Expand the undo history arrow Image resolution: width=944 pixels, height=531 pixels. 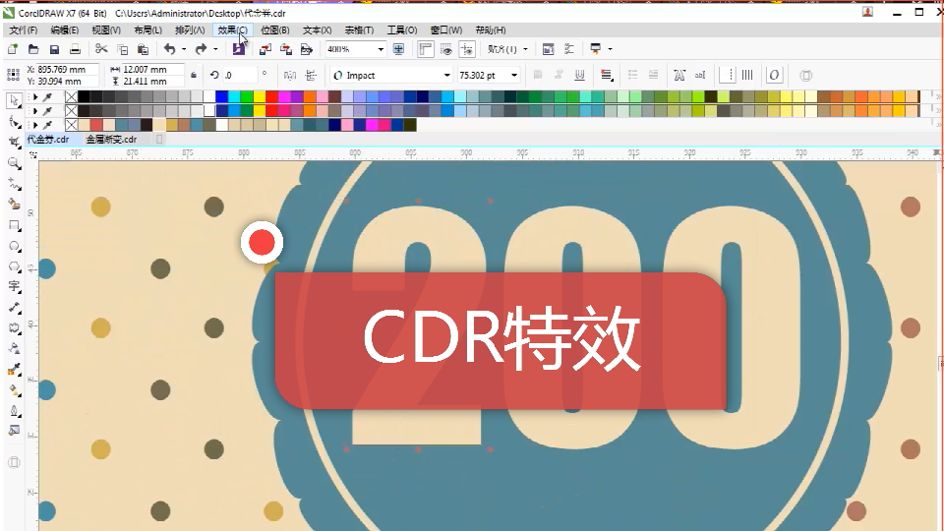(184, 49)
